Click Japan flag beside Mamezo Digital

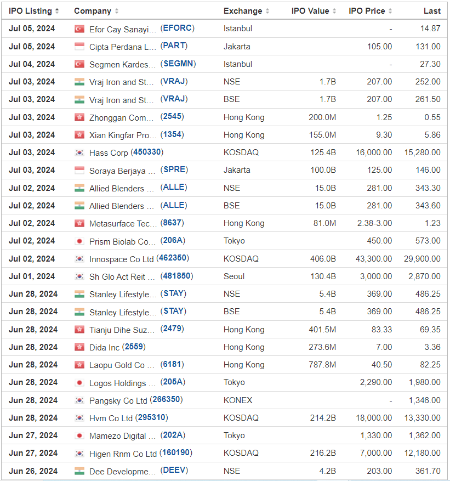[x=79, y=435]
